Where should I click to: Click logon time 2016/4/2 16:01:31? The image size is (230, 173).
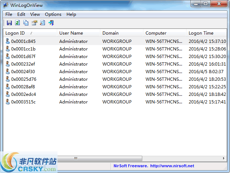click(x=207, y=64)
